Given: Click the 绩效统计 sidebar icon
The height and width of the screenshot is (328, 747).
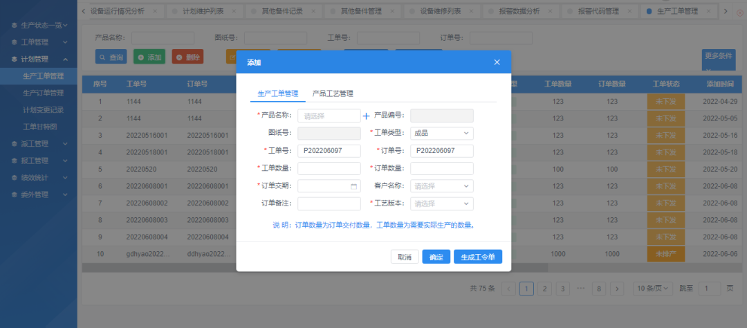Looking at the screenshot, I should pos(15,177).
